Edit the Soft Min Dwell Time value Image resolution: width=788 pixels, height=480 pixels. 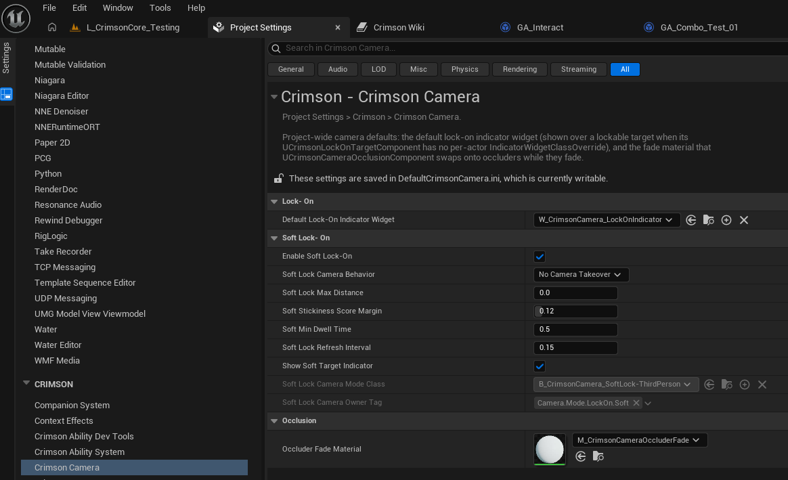click(575, 329)
